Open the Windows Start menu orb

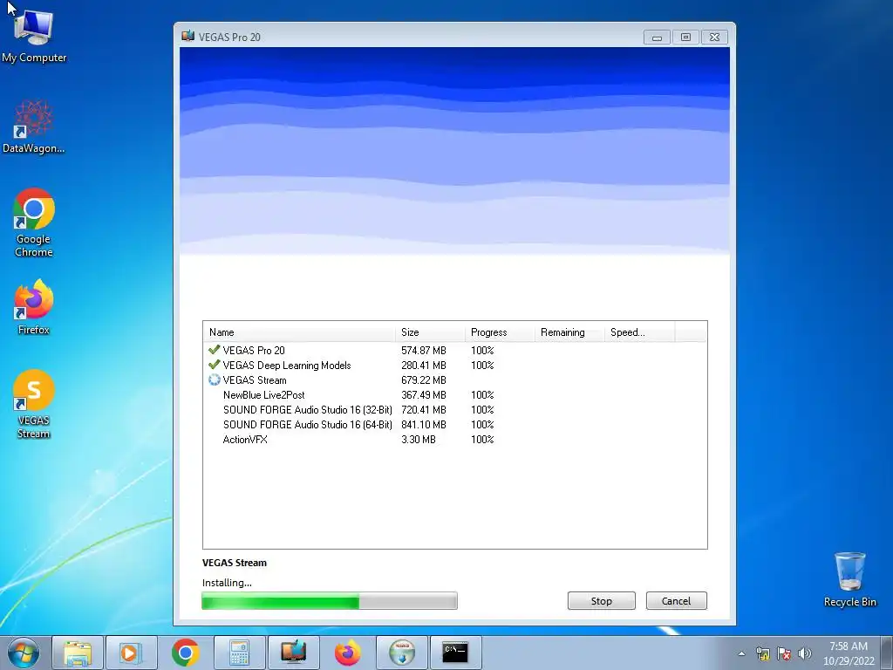click(24, 653)
